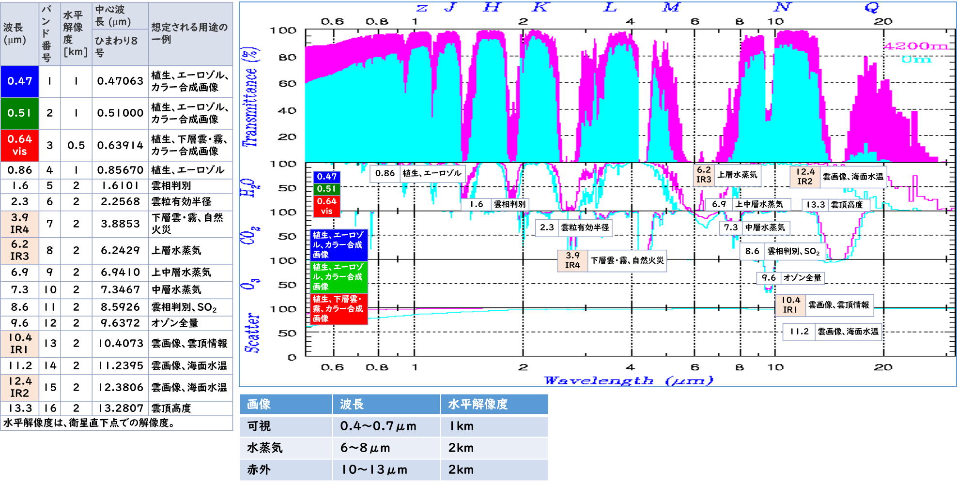Screen dimensions: 957x485
Task: Click the 9.6 オゾン全量 label on chart
Action: click(x=791, y=278)
